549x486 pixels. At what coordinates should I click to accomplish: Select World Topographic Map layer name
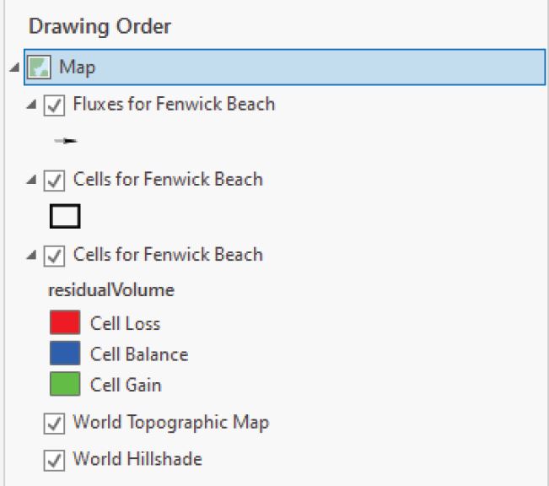click(171, 422)
